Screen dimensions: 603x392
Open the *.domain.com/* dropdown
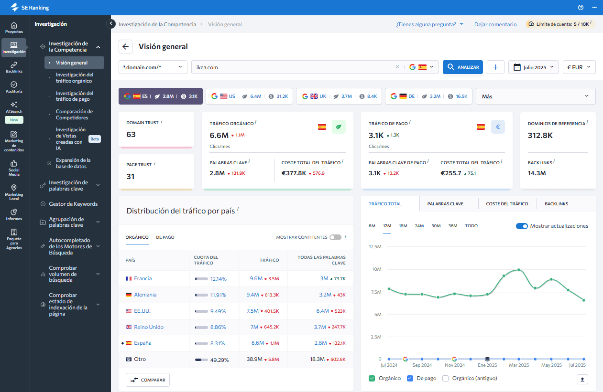point(153,67)
